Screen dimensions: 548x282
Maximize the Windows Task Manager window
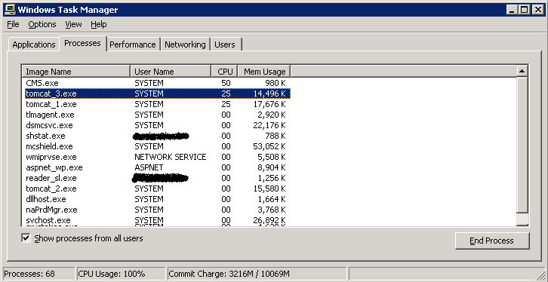525,10
